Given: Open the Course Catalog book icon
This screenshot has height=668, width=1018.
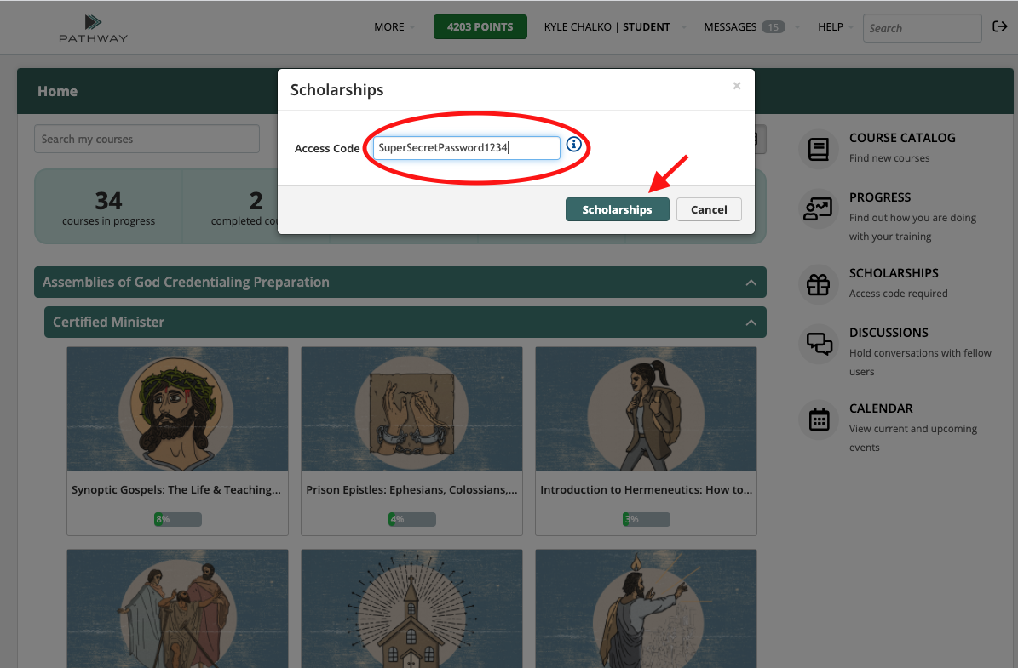Looking at the screenshot, I should pos(818,149).
